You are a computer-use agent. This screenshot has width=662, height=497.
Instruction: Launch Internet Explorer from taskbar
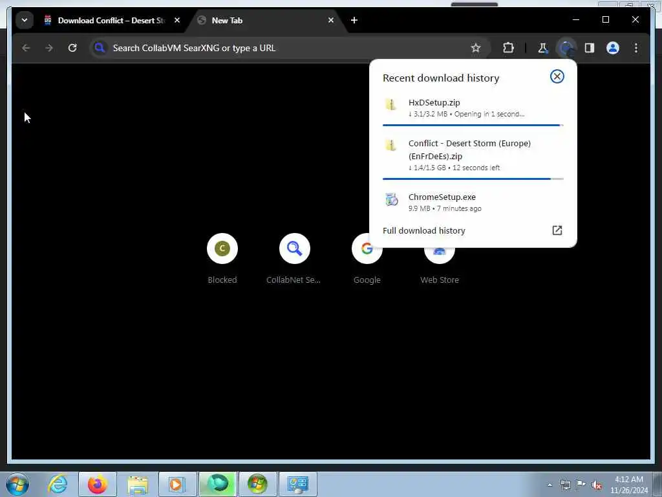coord(58,484)
